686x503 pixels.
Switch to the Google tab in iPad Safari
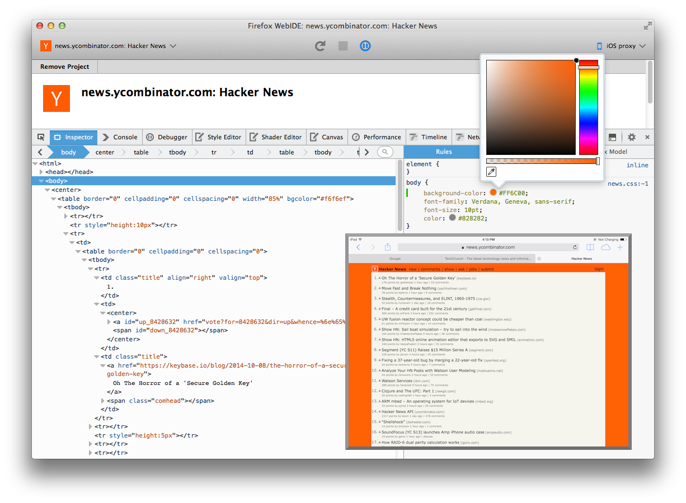[395, 258]
